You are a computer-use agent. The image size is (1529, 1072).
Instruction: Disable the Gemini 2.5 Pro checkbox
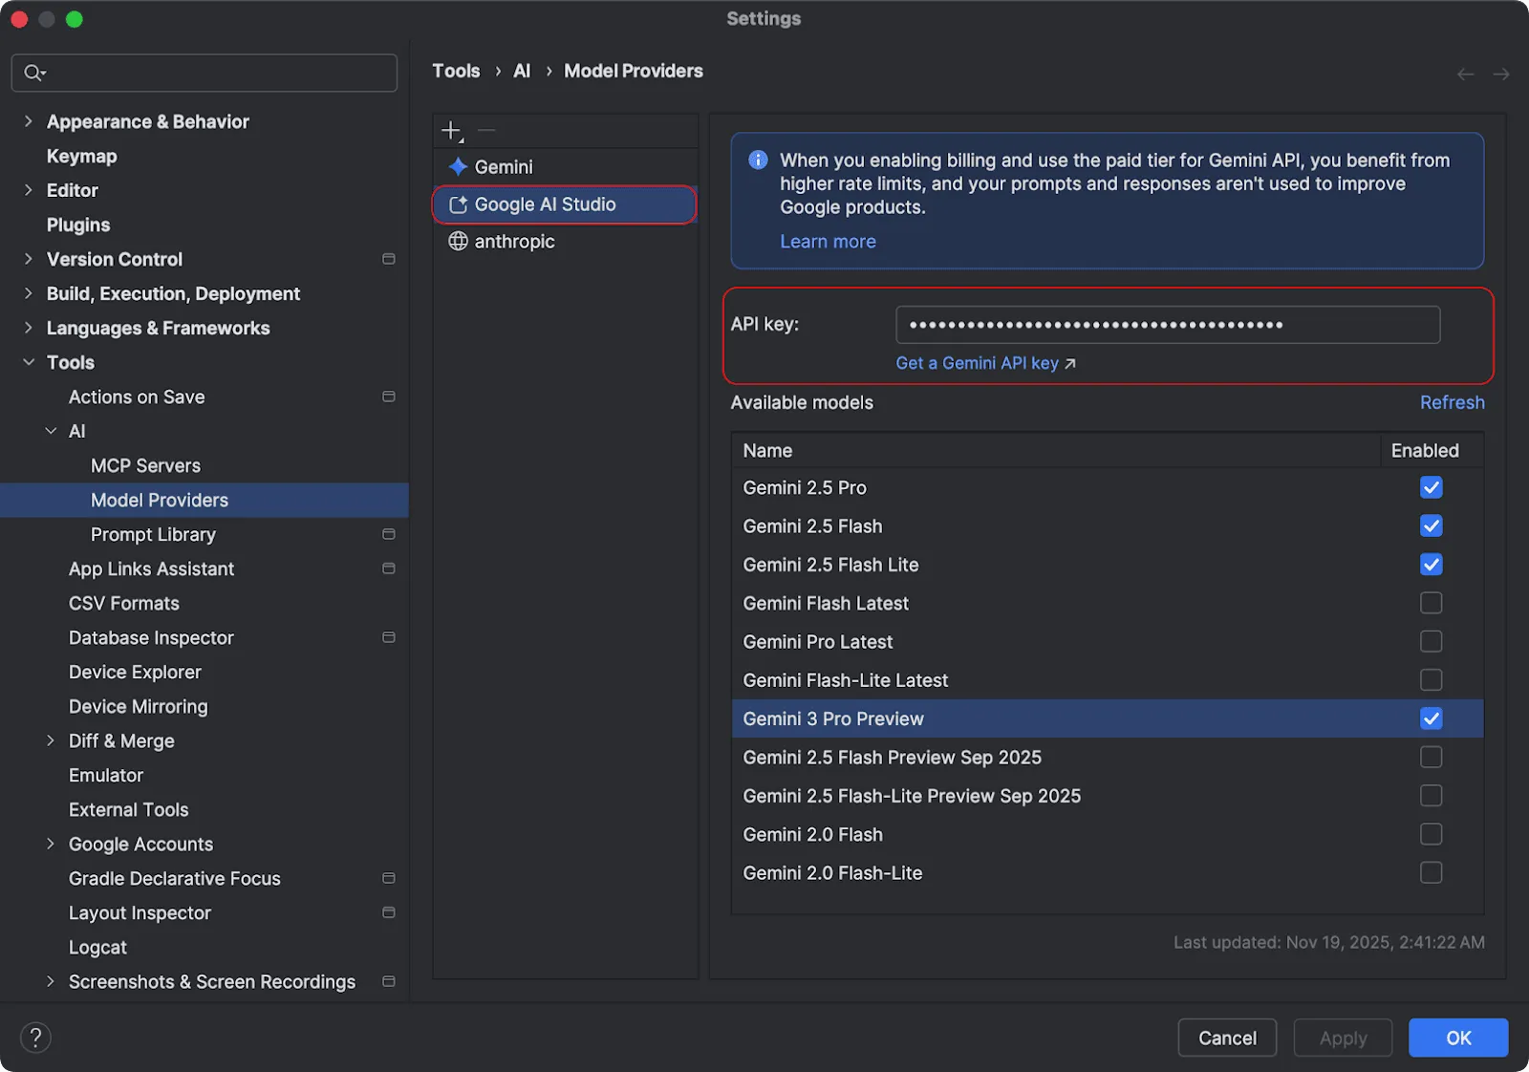click(1431, 488)
